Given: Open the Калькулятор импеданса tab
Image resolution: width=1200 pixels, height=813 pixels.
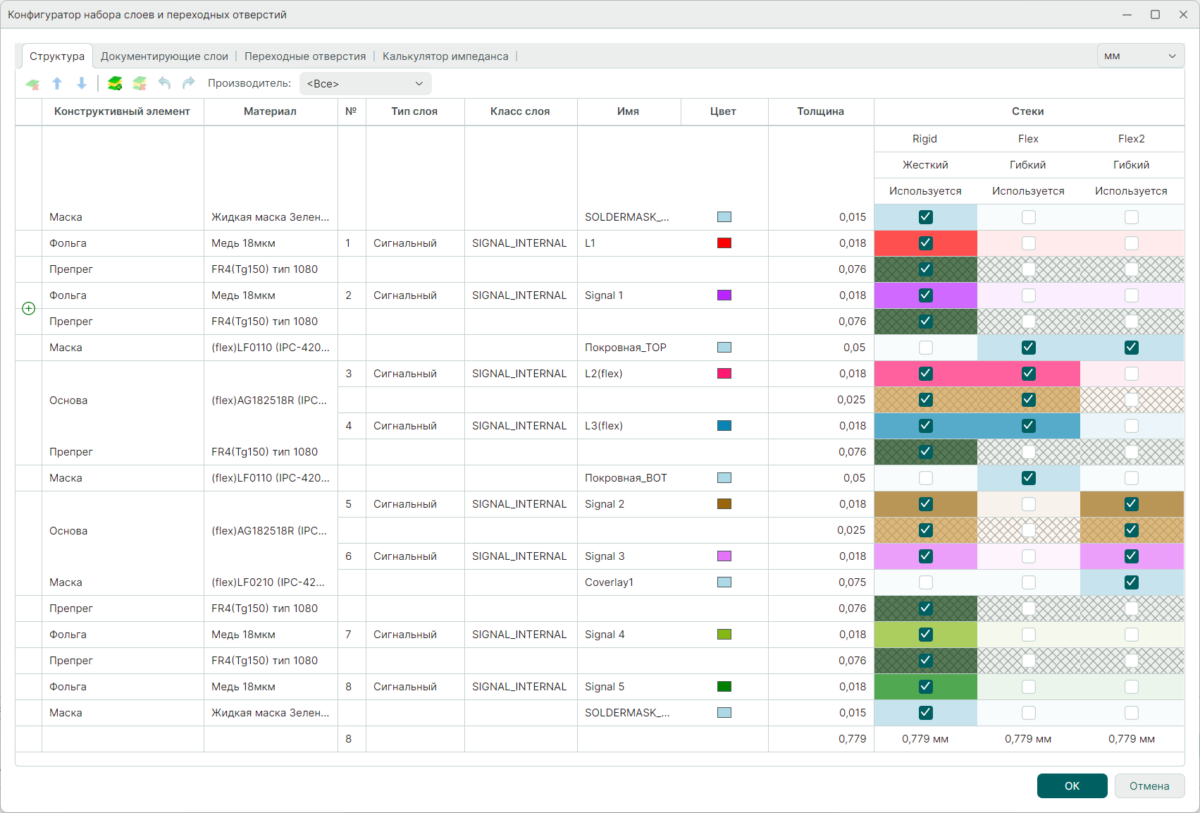Looking at the screenshot, I should click(x=445, y=56).
